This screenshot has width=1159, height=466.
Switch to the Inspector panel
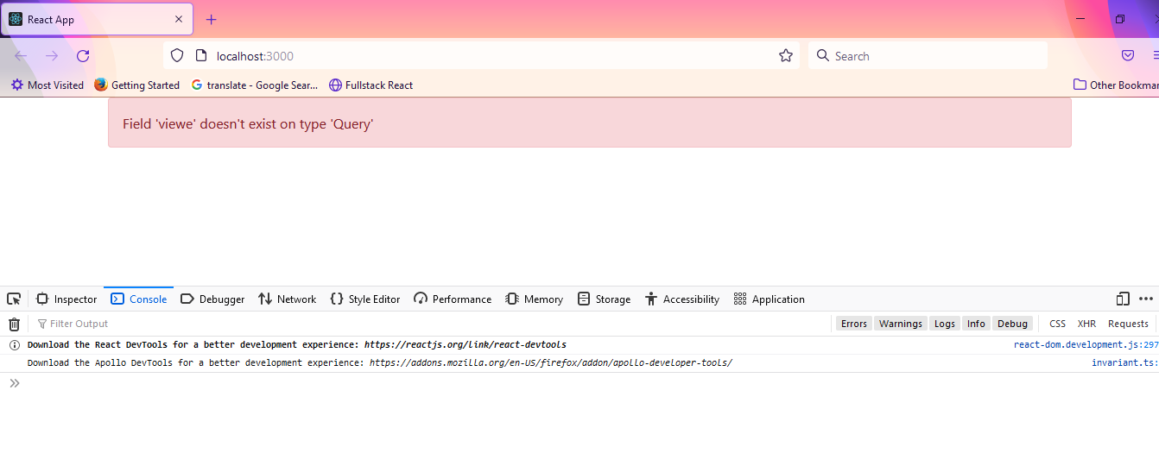tap(66, 299)
